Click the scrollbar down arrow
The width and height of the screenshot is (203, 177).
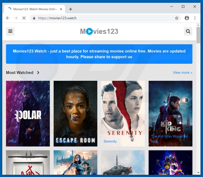point(198,173)
